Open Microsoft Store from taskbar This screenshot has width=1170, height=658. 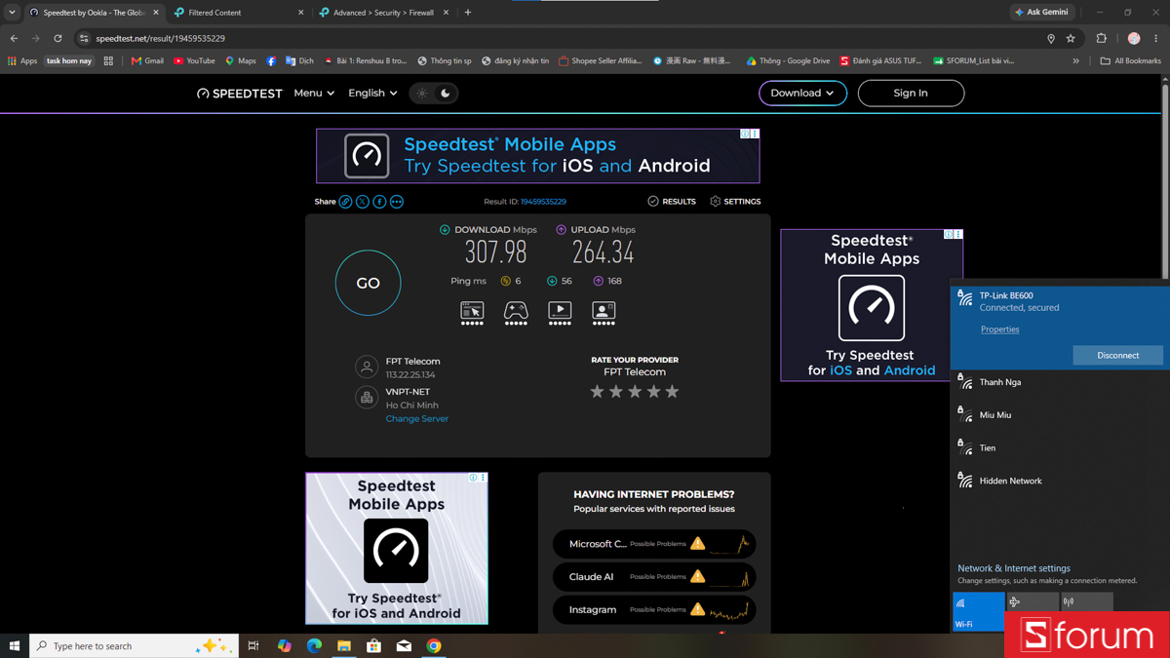tap(373, 645)
